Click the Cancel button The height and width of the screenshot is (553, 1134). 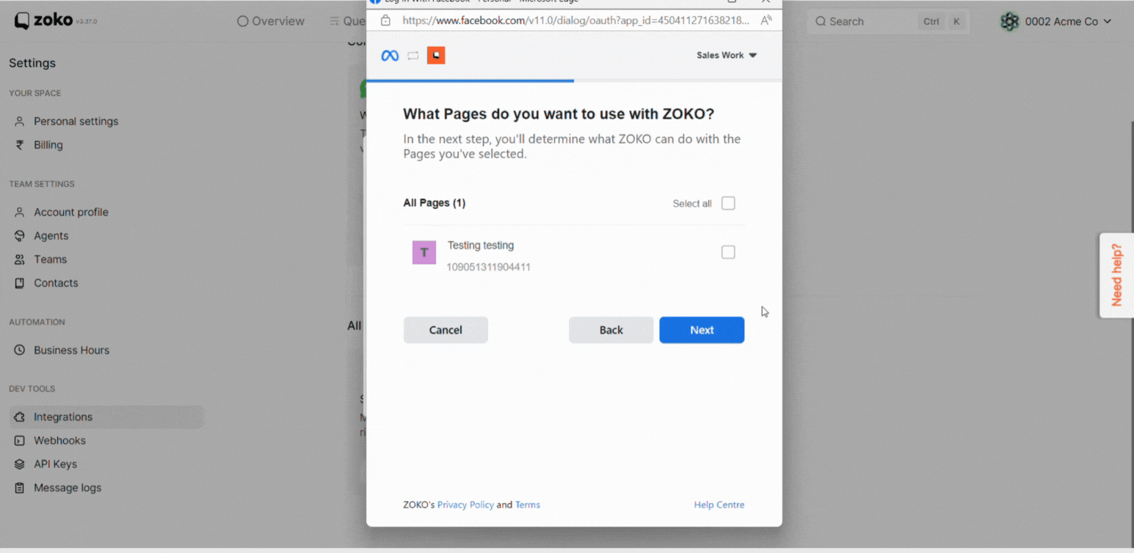(446, 330)
